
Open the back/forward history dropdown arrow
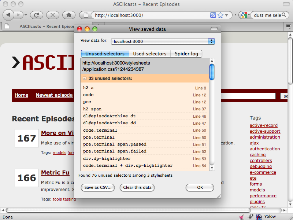(26, 15)
